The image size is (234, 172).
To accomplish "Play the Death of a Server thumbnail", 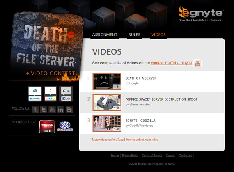I will pyautogui.click(x=107, y=81).
